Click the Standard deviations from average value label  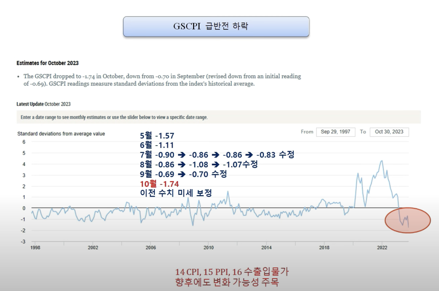coord(61,134)
